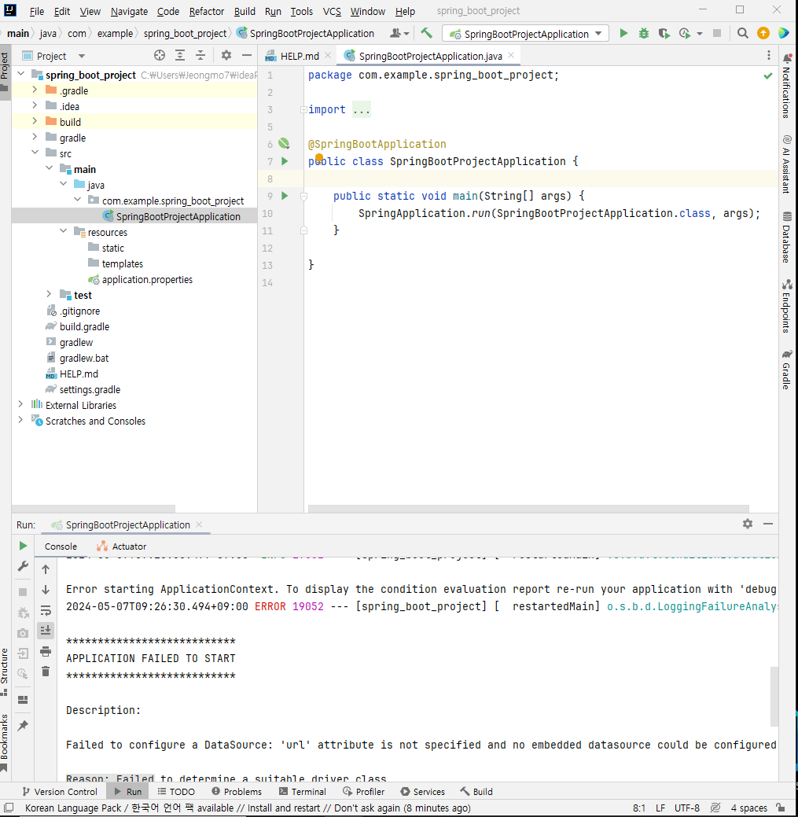This screenshot has height=817, width=798.
Task: Expand the .gradle folder
Action: point(35,90)
